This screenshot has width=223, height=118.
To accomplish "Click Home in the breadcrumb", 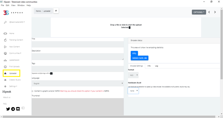I will pos(38,11).
